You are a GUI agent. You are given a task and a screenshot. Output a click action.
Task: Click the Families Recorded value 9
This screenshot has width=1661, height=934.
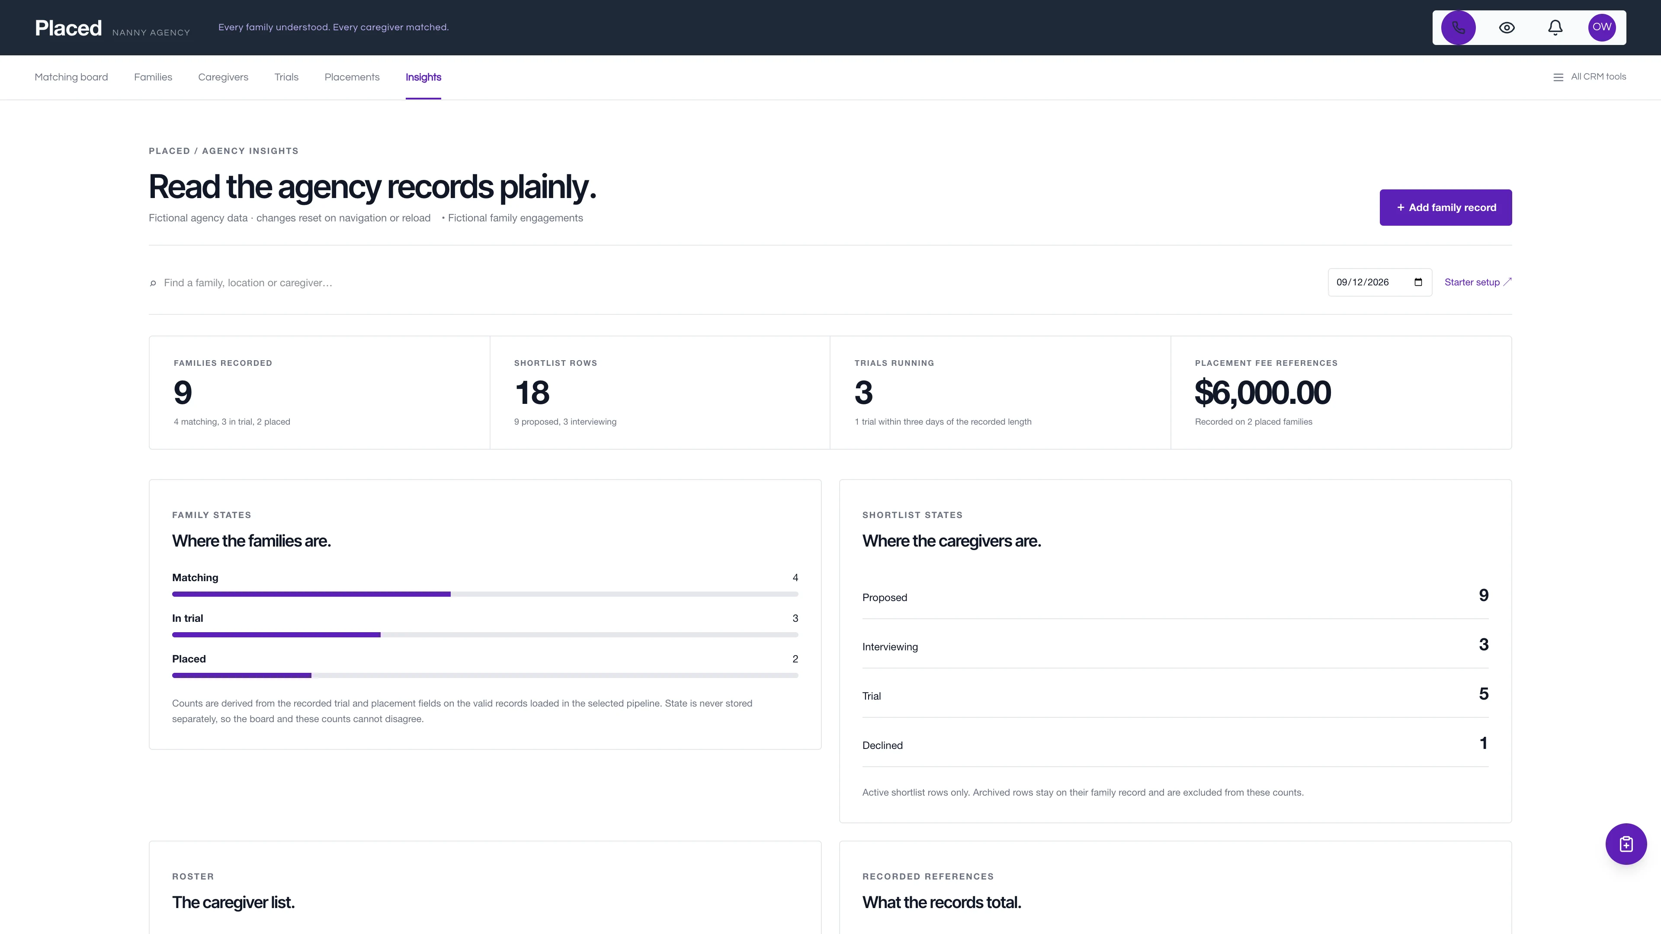183,393
